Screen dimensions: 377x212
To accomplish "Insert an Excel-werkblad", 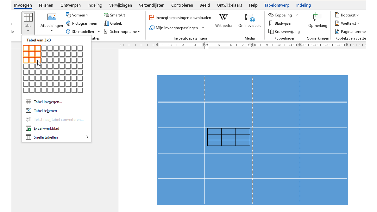I will (56, 128).
